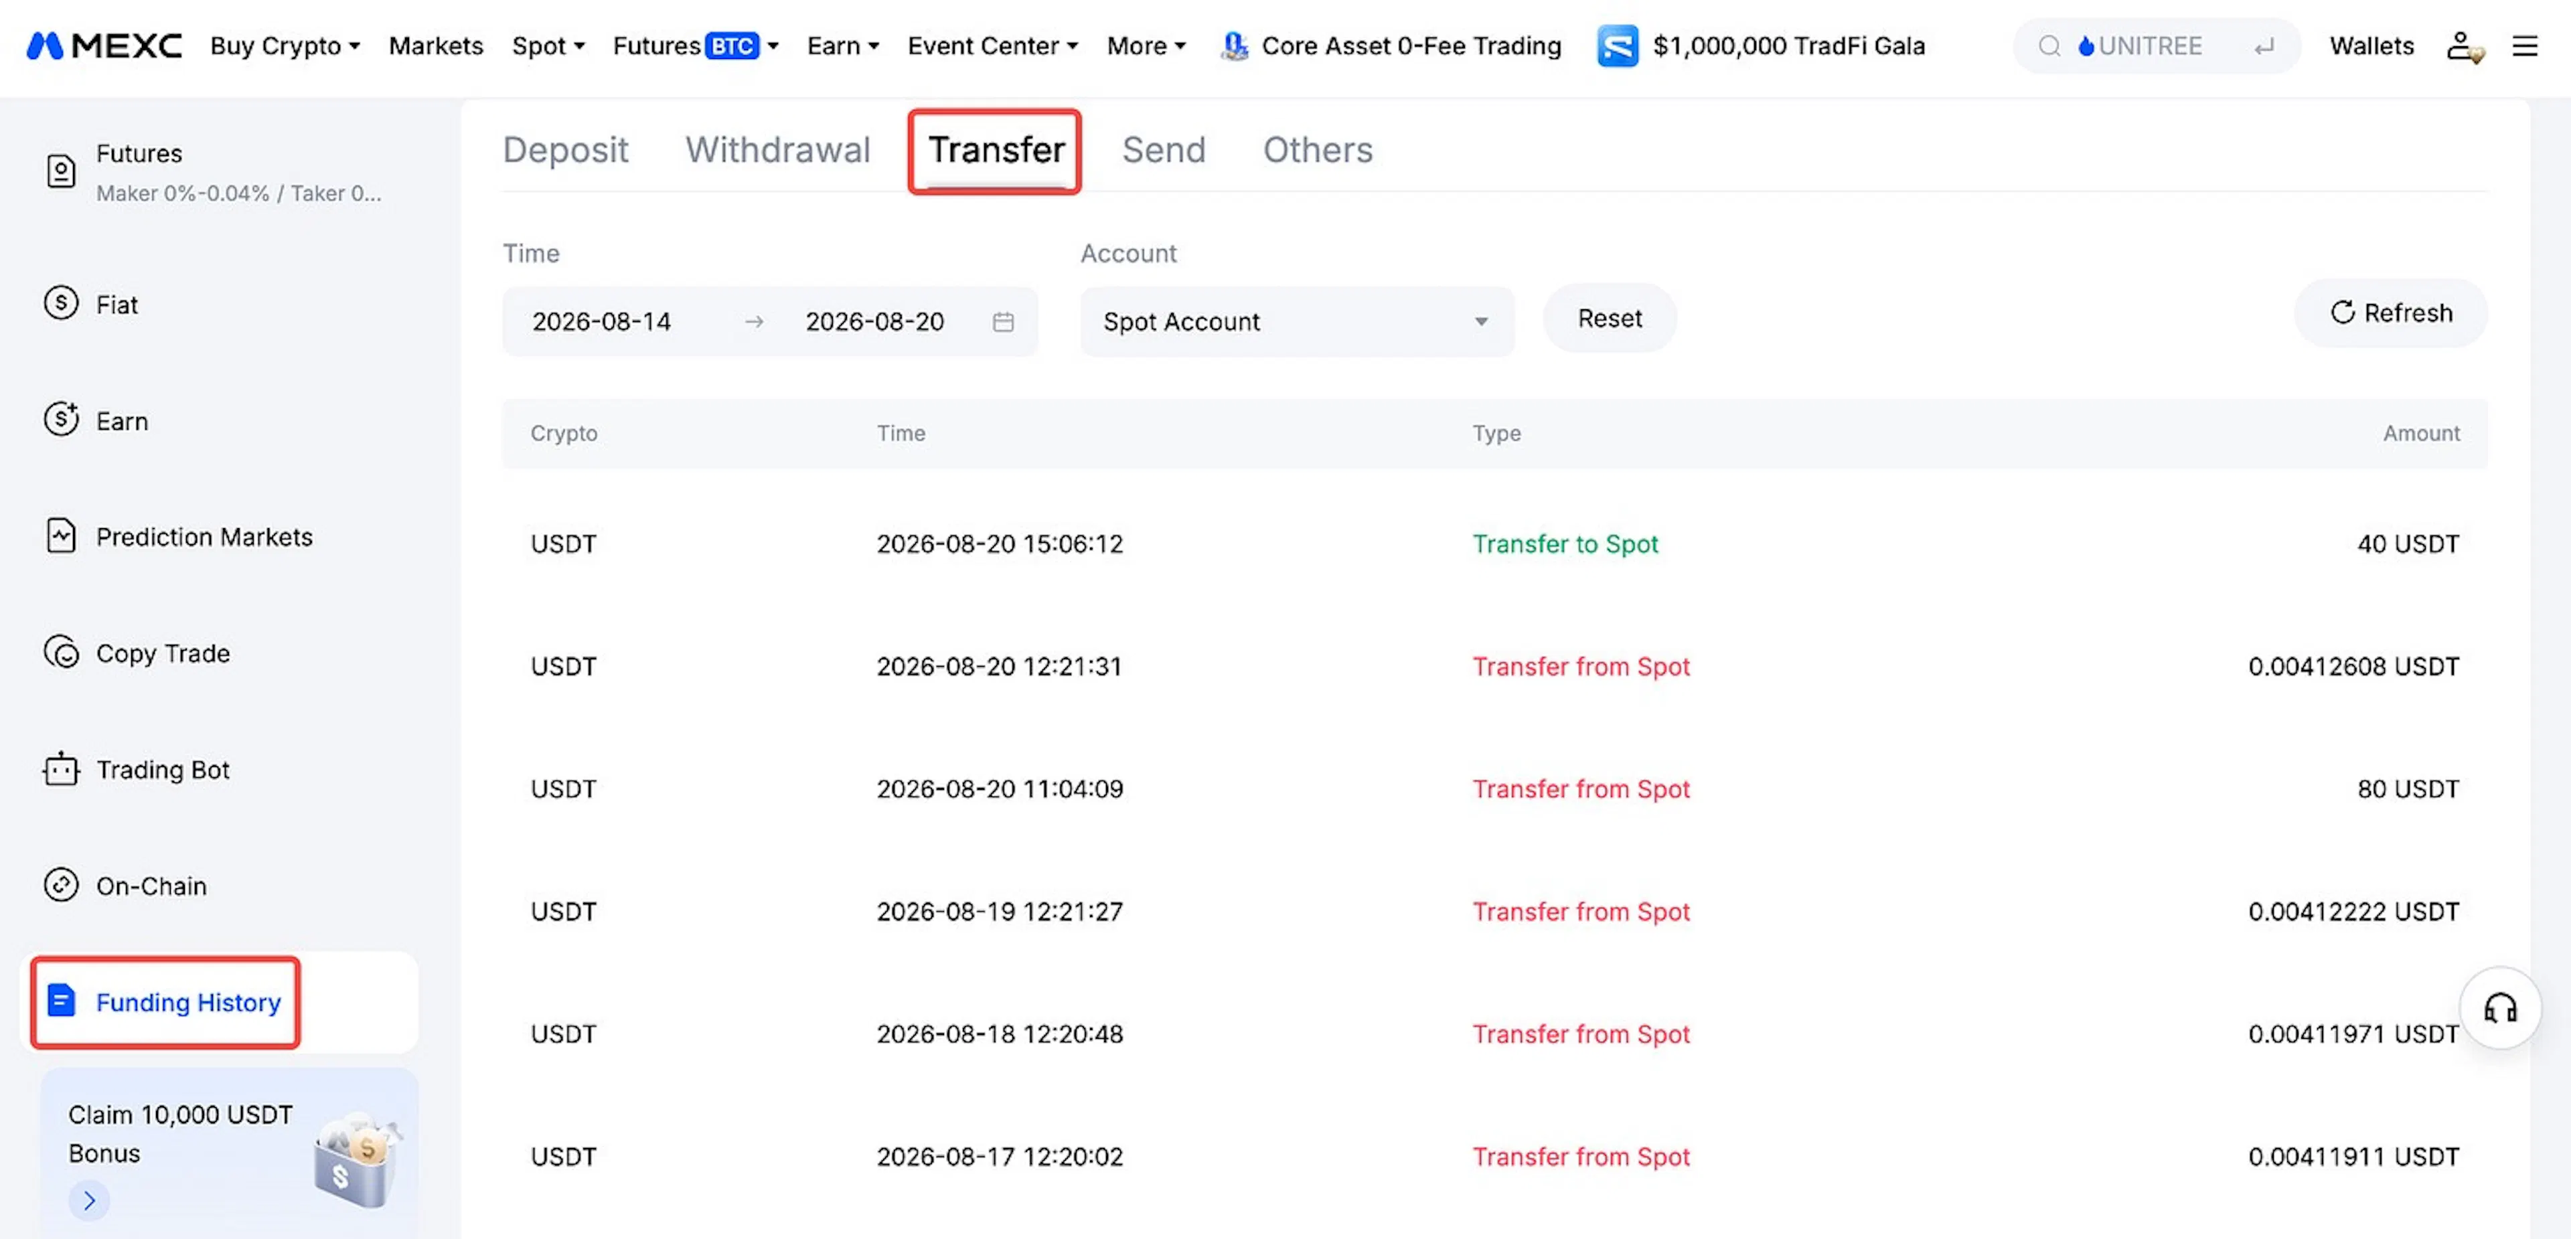The height and width of the screenshot is (1239, 2571).
Task: Expand the Buy Crypto menu
Action: 285,46
